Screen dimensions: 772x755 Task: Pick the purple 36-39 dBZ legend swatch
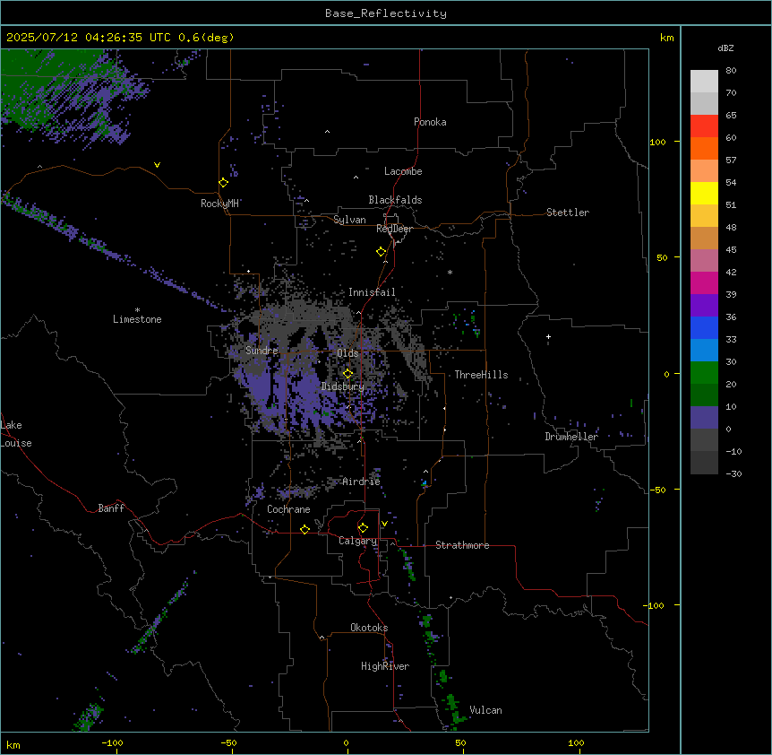pos(704,306)
